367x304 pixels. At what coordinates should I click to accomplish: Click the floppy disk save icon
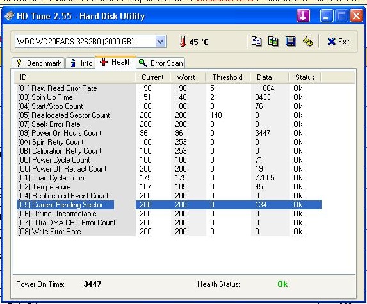[291, 42]
